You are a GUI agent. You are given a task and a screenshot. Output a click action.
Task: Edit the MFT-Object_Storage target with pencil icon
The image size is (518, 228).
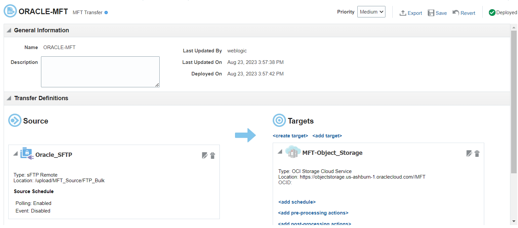pyautogui.click(x=469, y=154)
